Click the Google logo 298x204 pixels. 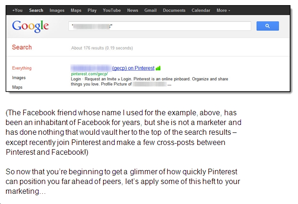tap(31, 26)
